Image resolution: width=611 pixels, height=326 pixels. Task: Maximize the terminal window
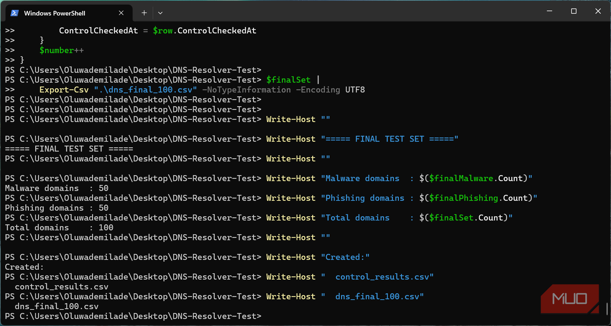tap(574, 11)
